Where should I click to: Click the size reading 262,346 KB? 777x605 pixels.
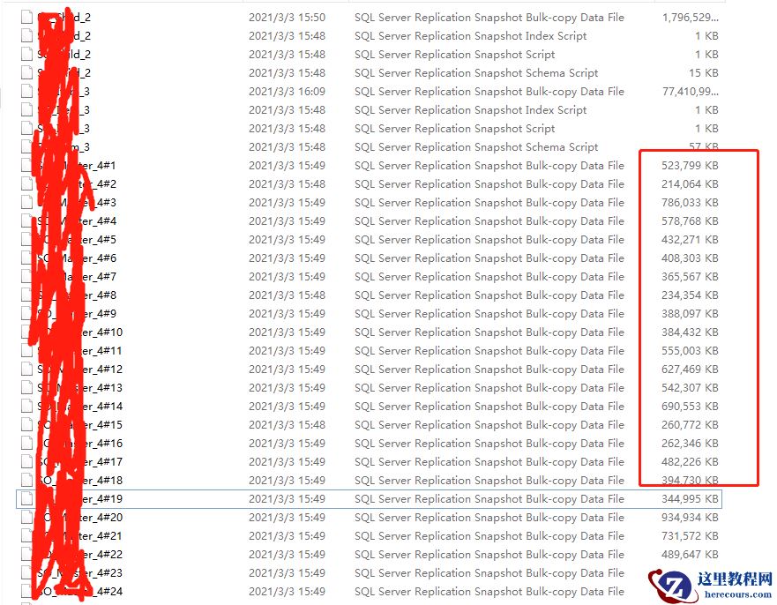690,443
